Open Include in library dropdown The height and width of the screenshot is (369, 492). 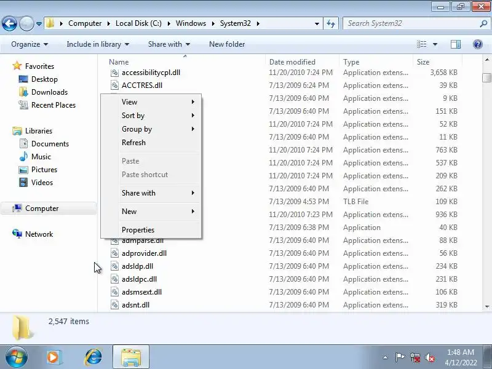coord(98,44)
